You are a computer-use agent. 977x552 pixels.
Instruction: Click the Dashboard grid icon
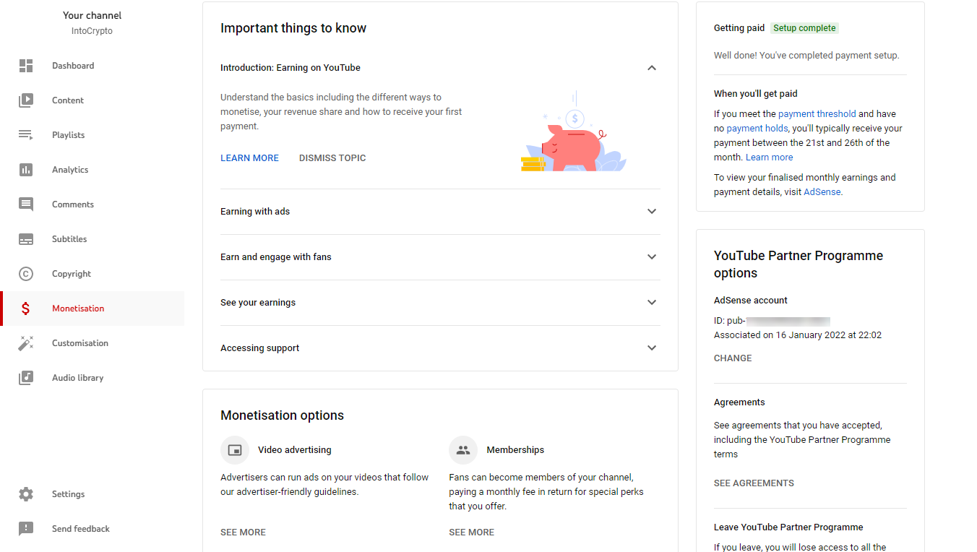tap(26, 66)
